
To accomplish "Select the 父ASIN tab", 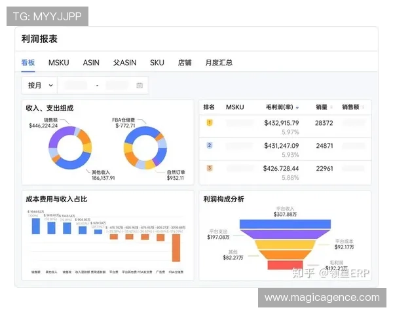I will click(x=124, y=63).
